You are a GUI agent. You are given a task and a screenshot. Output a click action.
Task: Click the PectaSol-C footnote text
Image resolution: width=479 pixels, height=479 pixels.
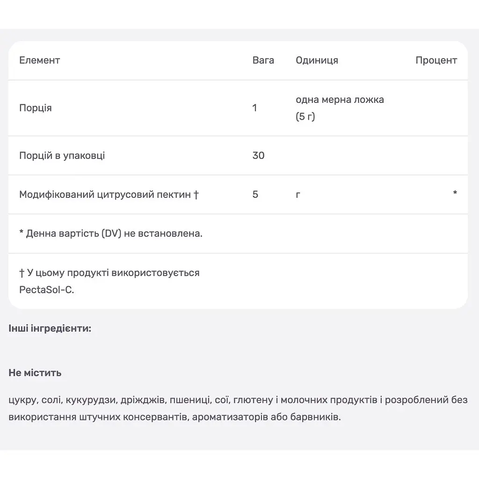pos(47,290)
